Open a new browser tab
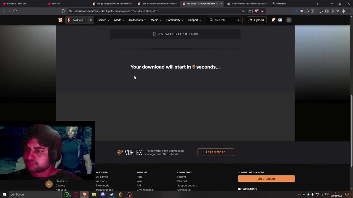 317,4
